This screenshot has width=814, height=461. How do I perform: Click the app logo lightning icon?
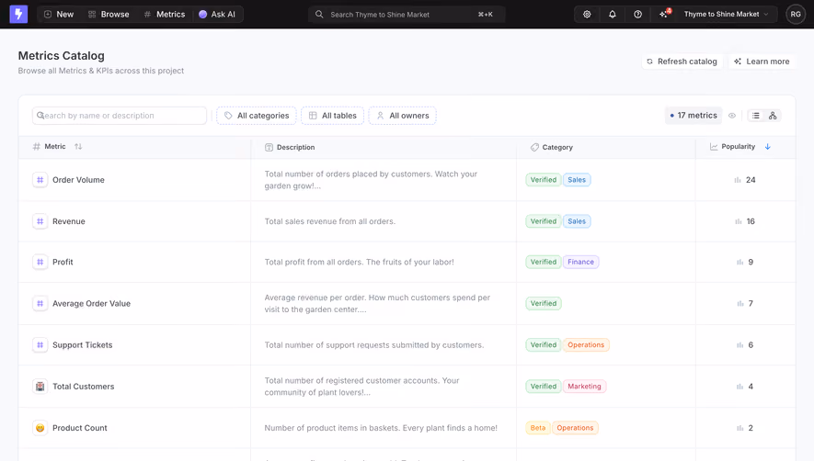(18, 14)
